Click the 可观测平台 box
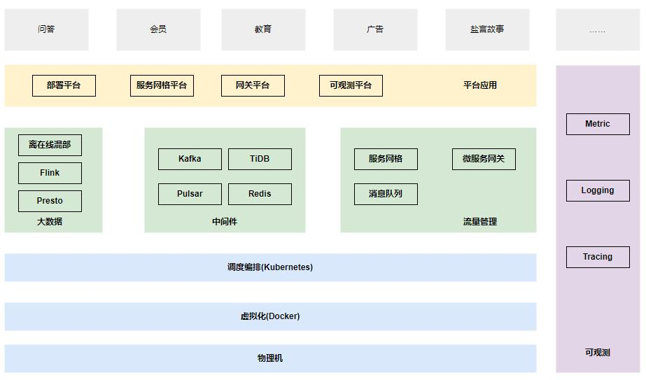646x380 pixels. coord(351,85)
